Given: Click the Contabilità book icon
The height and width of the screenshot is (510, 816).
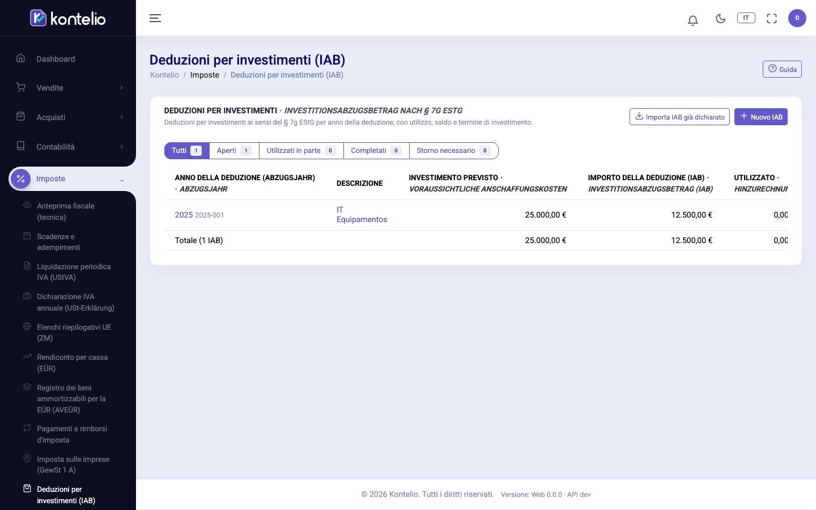Looking at the screenshot, I should (x=20, y=146).
